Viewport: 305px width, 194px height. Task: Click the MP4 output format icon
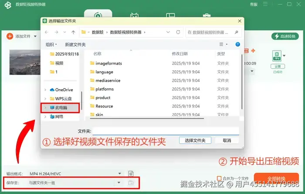point(277,56)
